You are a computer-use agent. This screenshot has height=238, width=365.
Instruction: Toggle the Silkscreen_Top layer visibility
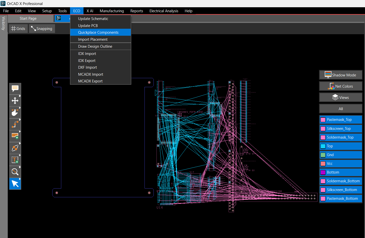click(x=340, y=129)
